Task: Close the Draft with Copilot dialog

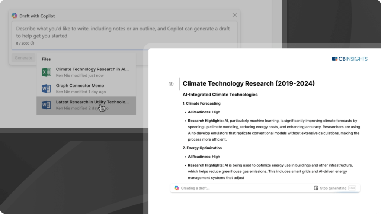Action: click(234, 15)
